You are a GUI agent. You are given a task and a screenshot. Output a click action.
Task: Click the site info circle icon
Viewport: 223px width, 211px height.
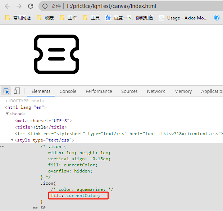click(45, 6)
